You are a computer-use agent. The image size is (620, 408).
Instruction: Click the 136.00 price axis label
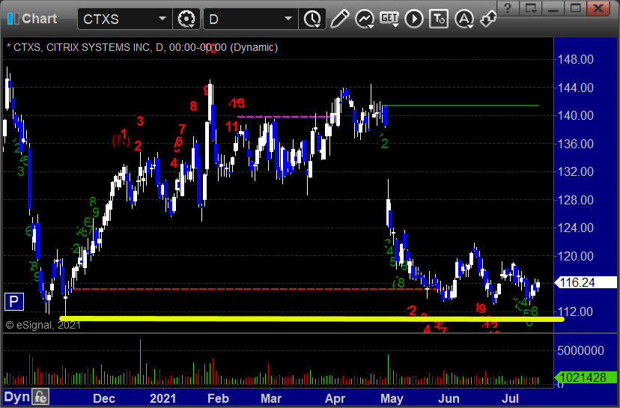(x=575, y=144)
